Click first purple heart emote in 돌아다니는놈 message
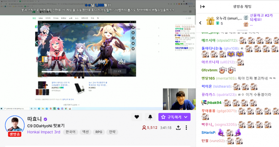Image resolution: width=279 pixels, height=147 pixels. [x=231, y=54]
